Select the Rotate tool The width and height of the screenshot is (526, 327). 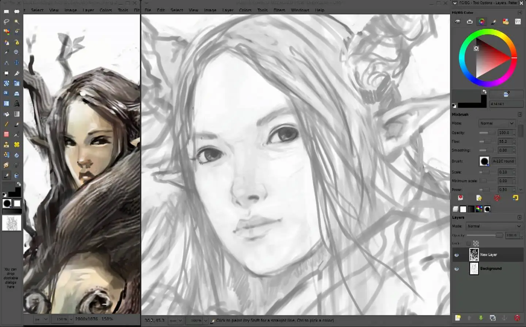click(x=6, y=83)
